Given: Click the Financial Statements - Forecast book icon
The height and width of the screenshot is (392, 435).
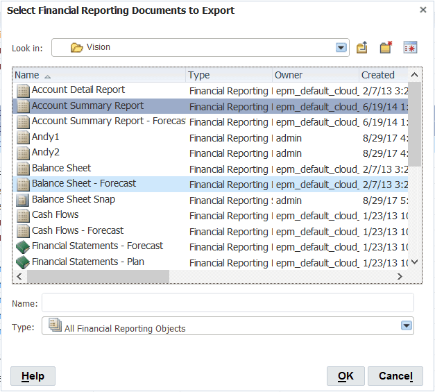Looking at the screenshot, I should click(23, 246).
